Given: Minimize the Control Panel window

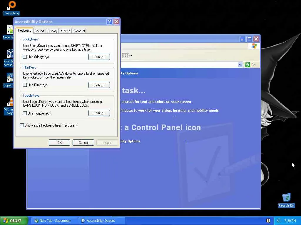Looking at the screenshot, I should pyautogui.click(x=243, y=39).
